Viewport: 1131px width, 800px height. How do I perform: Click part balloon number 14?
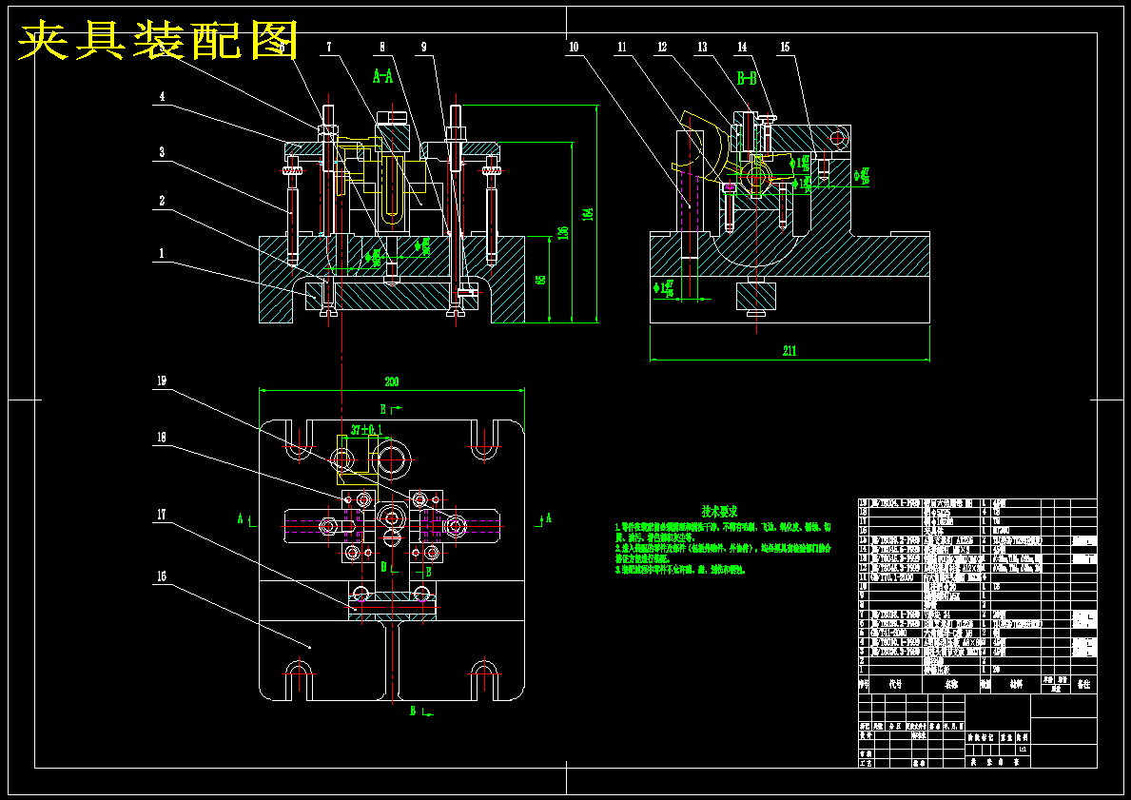[742, 47]
